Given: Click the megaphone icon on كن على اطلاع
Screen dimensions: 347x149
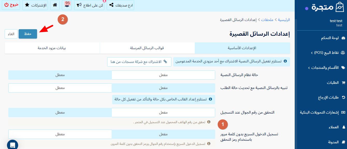Looking at the screenshot, I should coord(79,5).
